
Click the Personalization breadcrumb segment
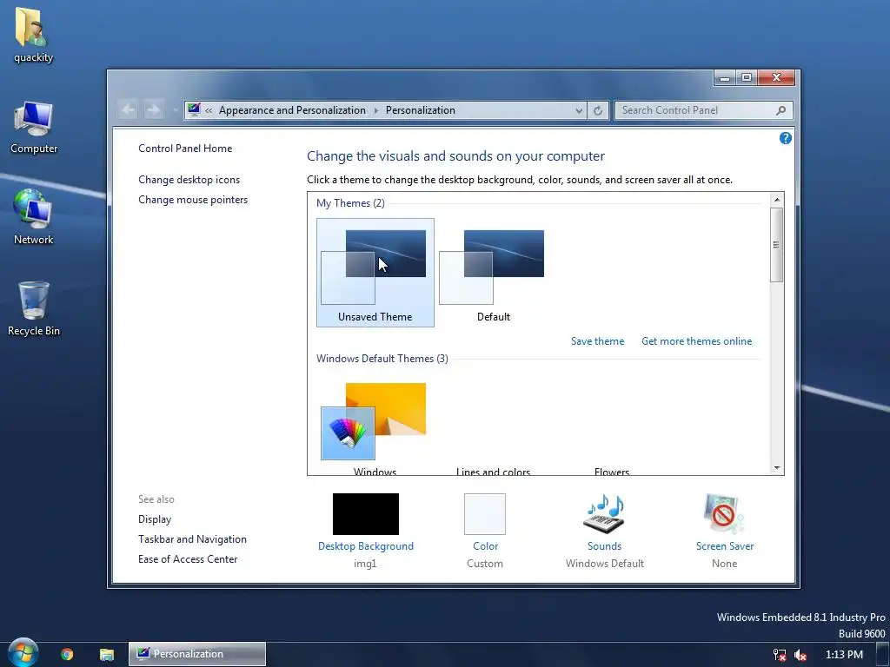(420, 110)
